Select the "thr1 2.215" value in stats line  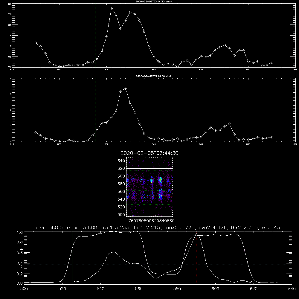coord(147,228)
